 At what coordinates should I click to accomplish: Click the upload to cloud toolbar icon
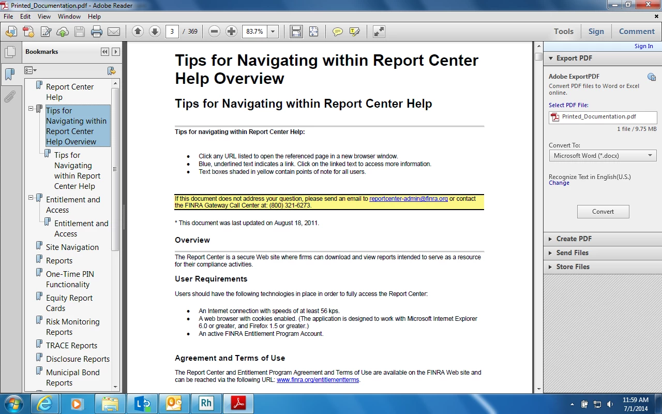coord(63,32)
